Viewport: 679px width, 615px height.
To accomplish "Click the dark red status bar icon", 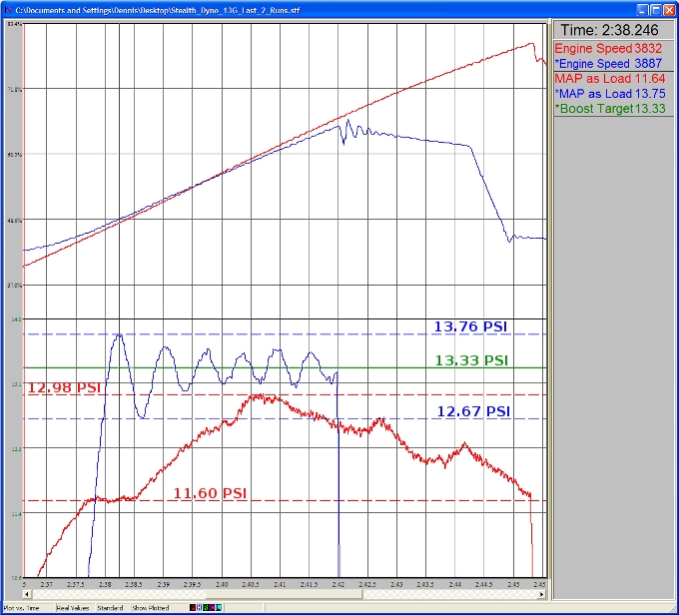I will tap(193, 608).
